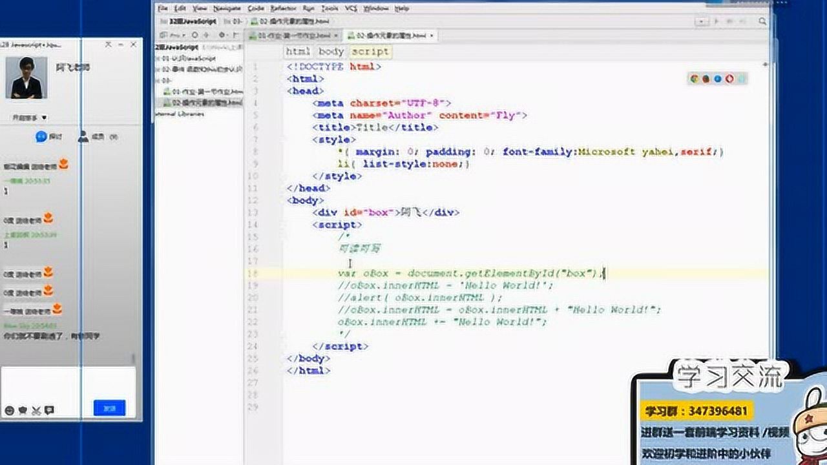Switch to the members tab in chat
The image size is (827, 465).
tap(98, 137)
